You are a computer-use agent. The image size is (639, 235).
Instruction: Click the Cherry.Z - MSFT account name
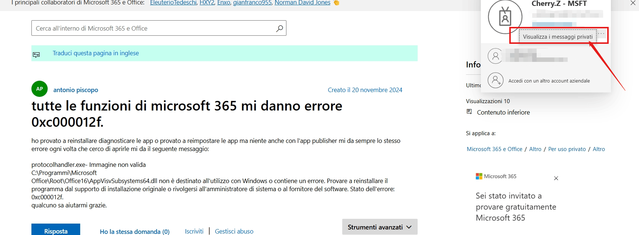[x=559, y=4]
